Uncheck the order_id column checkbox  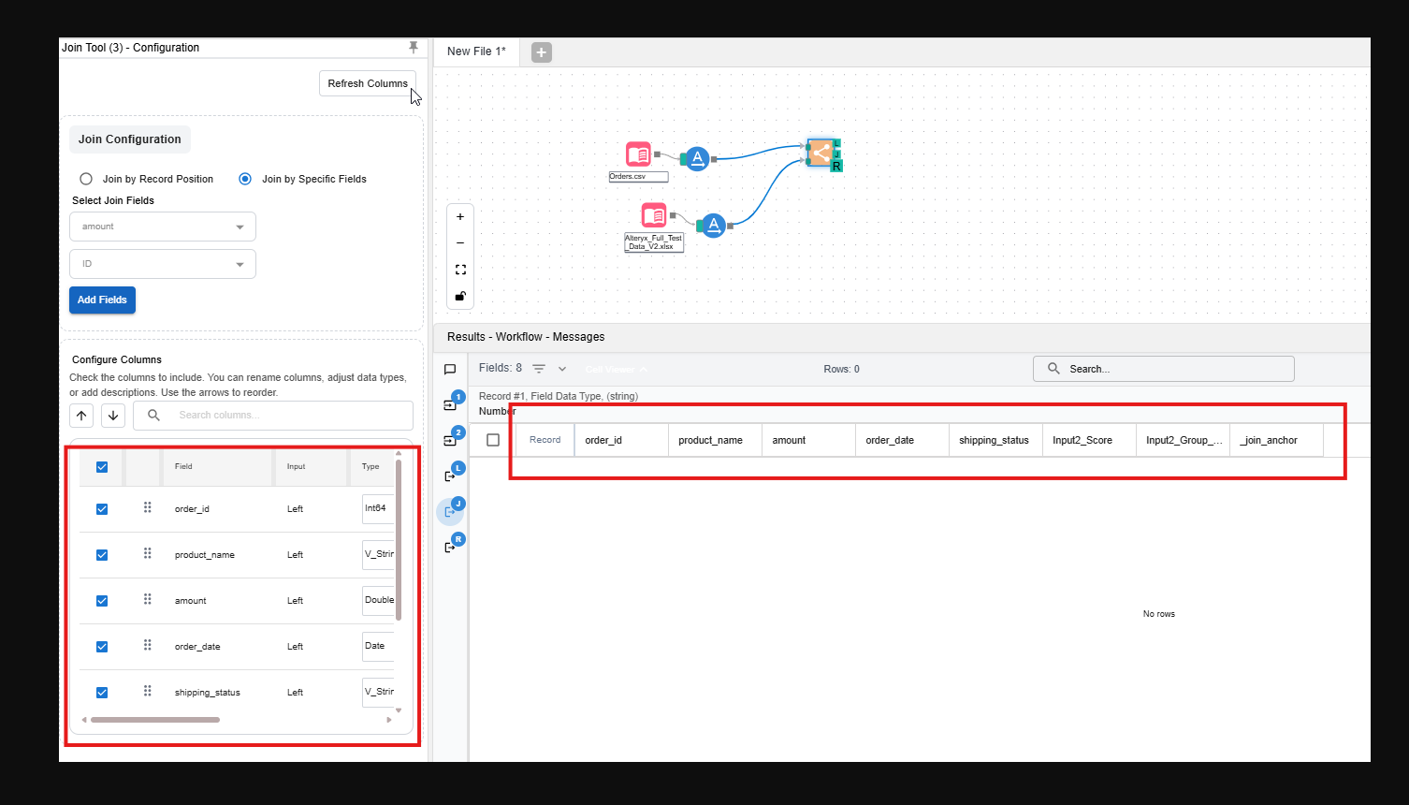[102, 509]
